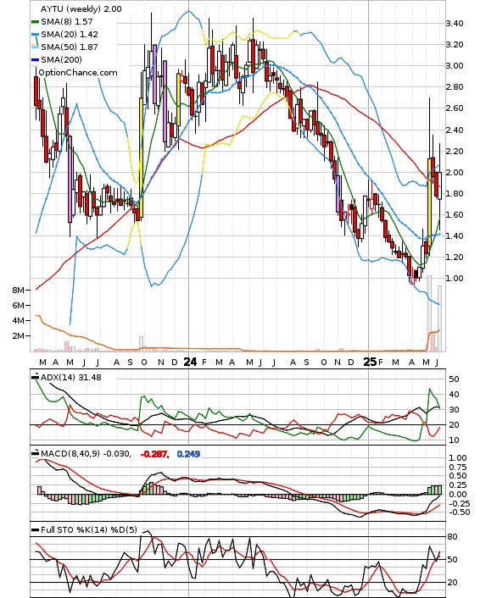Select the SMA(8) 1.57 legend label
480x598 pixels.
(x=67, y=22)
